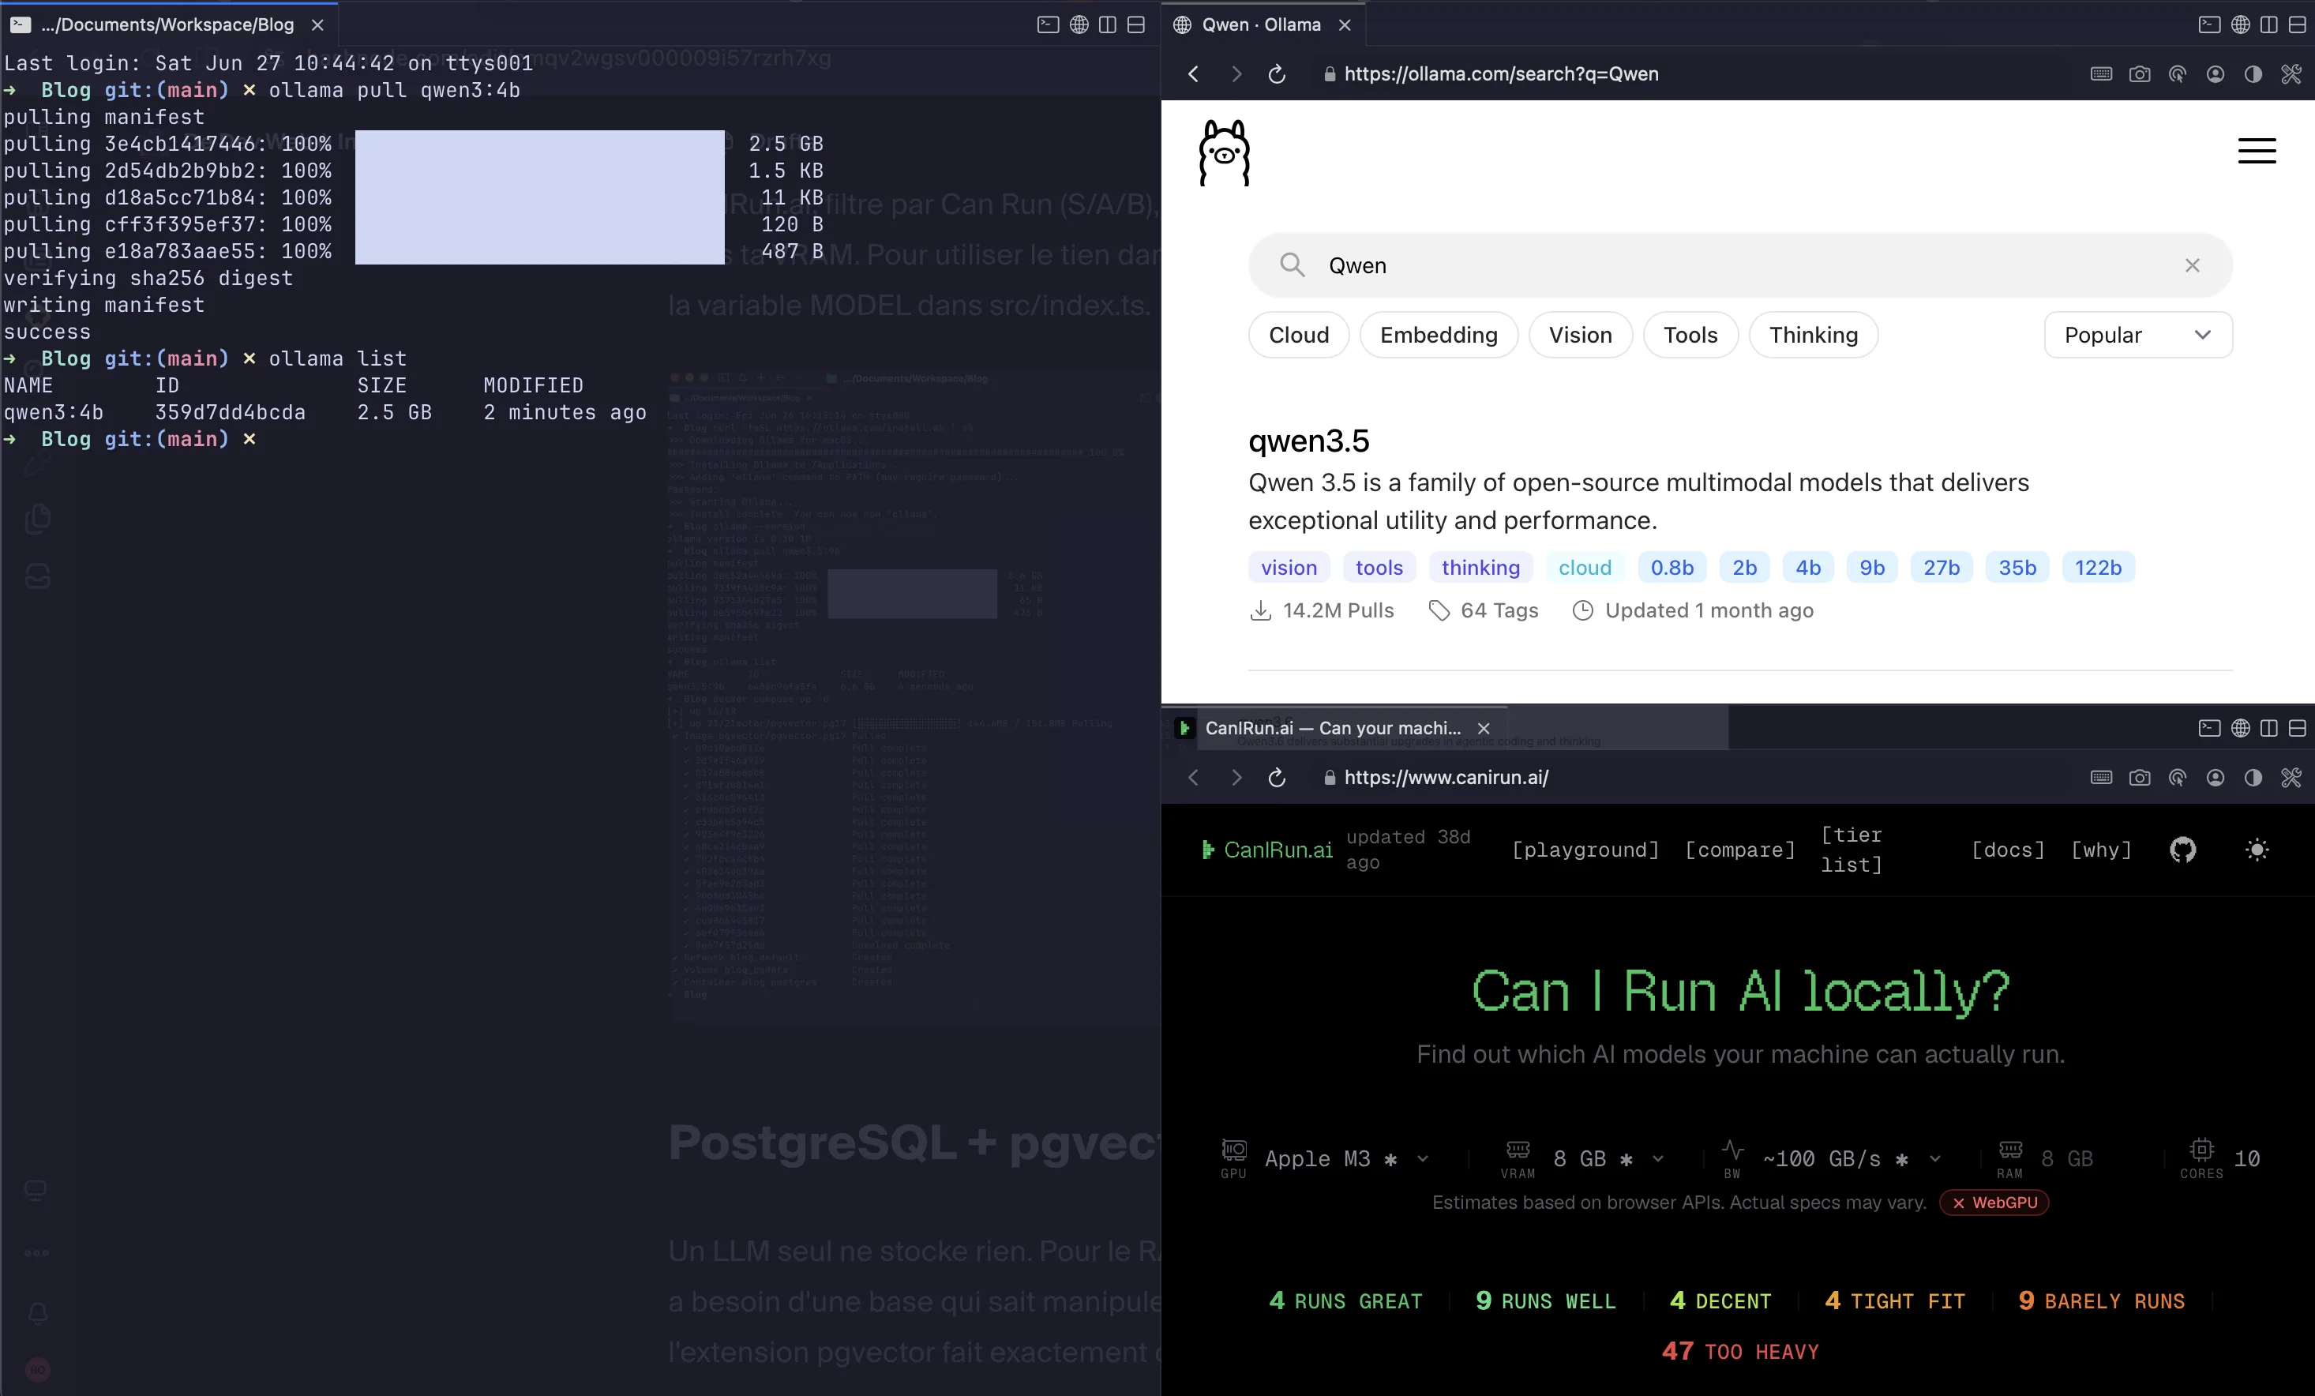2315x1396 pixels.
Task: Open the [compare] nav item
Action: click(x=1739, y=850)
